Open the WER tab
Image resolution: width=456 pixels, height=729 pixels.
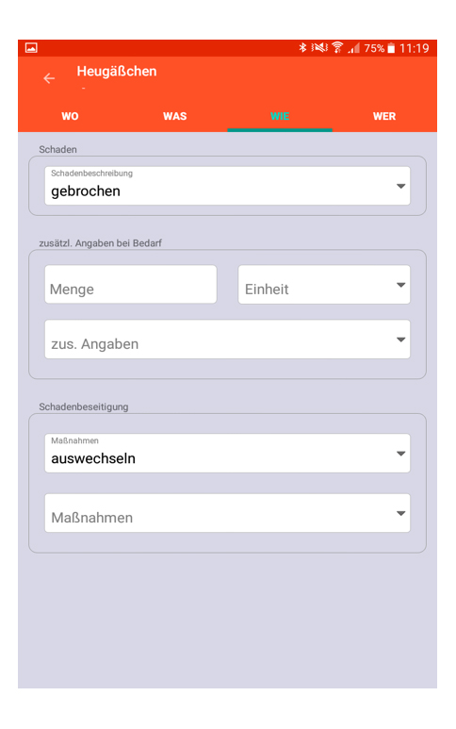(x=384, y=116)
